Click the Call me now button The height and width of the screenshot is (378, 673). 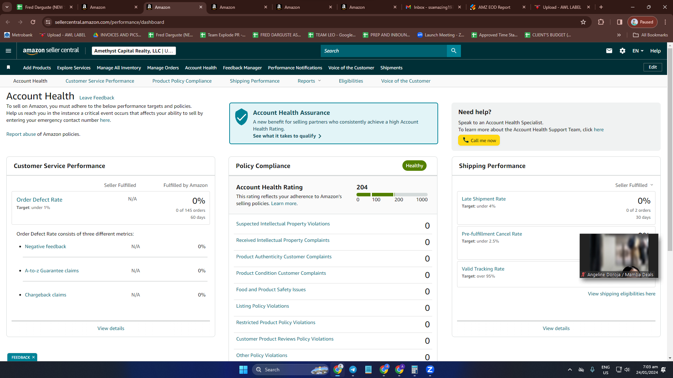coord(479,140)
